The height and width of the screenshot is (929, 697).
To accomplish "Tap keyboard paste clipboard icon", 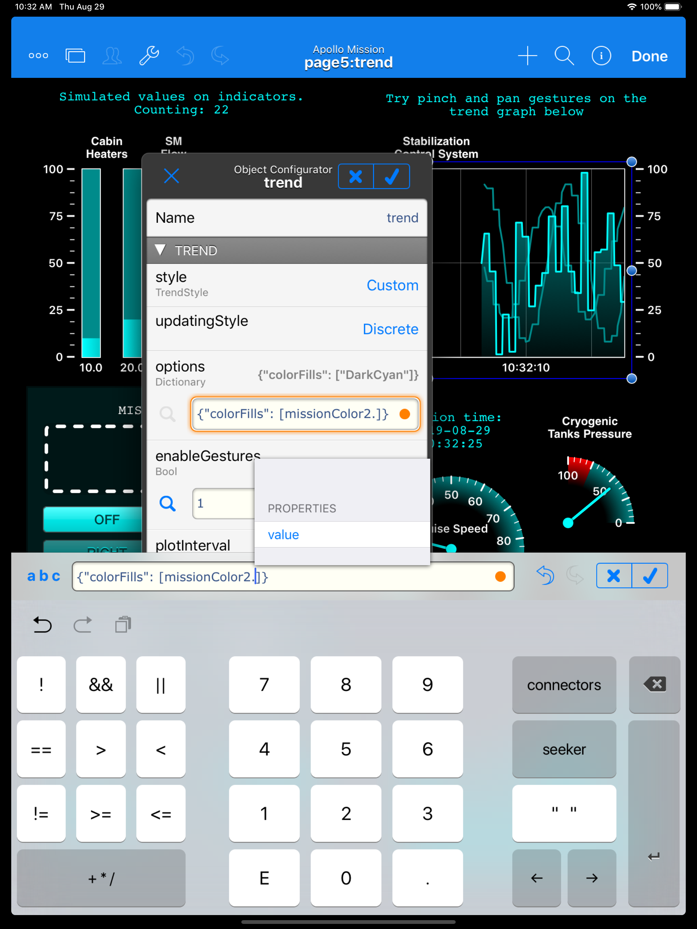I will (123, 625).
